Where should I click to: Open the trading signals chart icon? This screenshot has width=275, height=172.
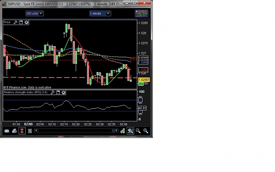(x=142, y=14)
